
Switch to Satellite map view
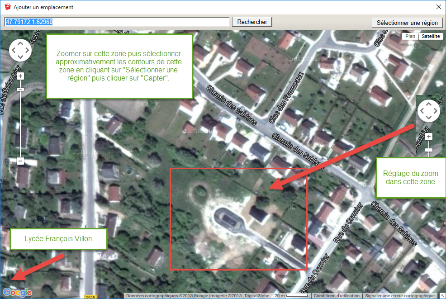430,37
